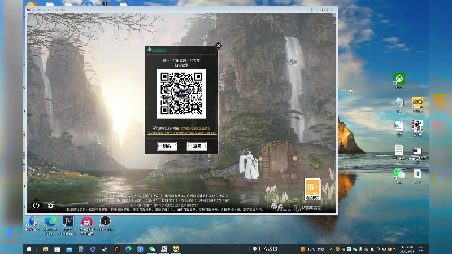The height and width of the screenshot is (254, 452).
Task: Open File Explorer from taskbar
Action: pyautogui.click(x=46, y=249)
